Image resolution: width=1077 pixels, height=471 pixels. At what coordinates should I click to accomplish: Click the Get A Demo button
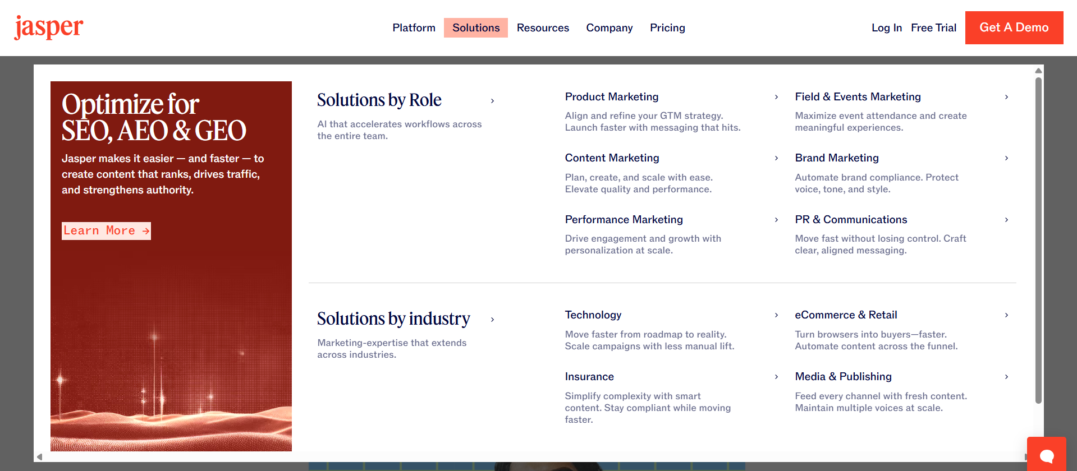tap(1014, 27)
